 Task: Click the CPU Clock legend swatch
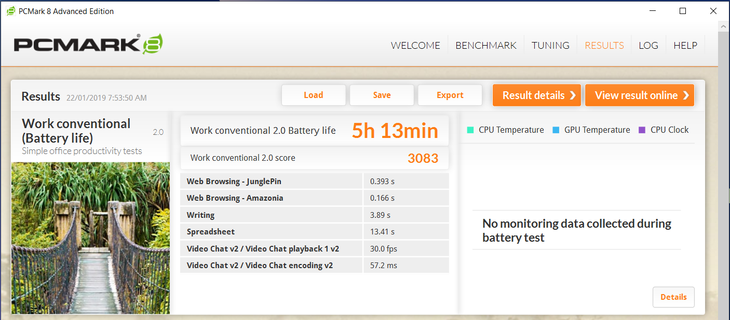[x=642, y=130]
